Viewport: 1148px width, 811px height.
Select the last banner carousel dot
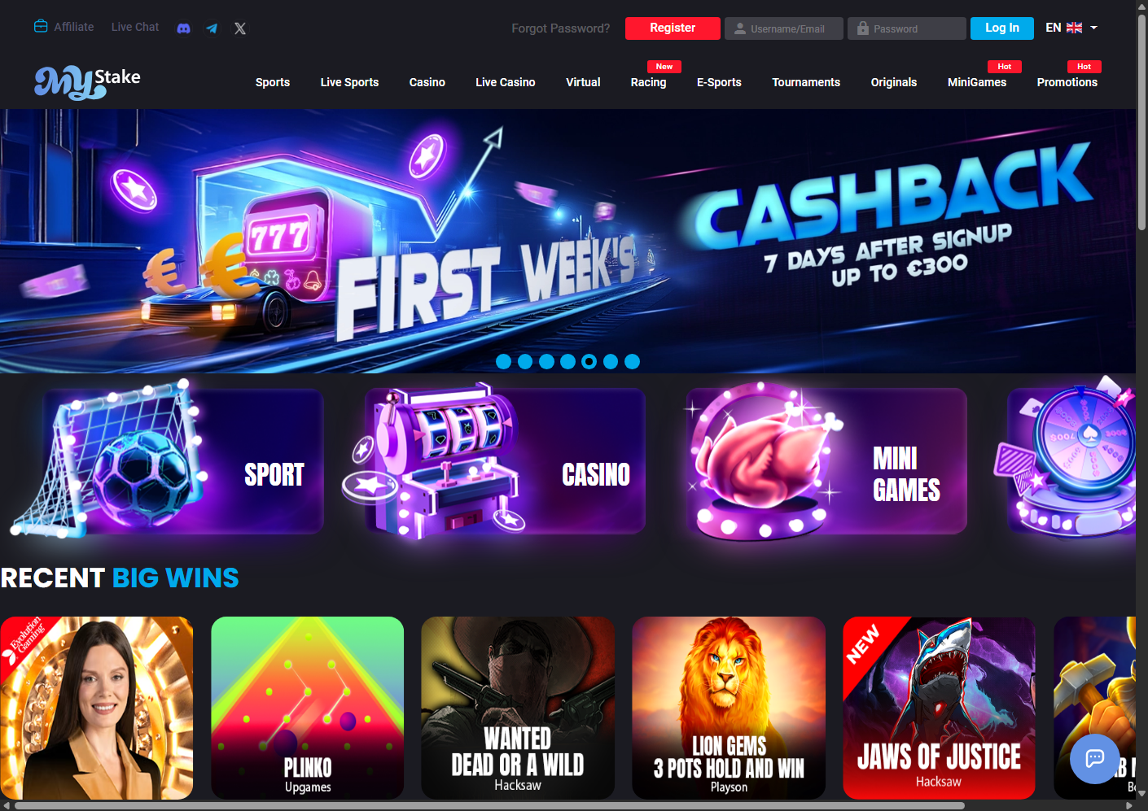[x=632, y=361]
